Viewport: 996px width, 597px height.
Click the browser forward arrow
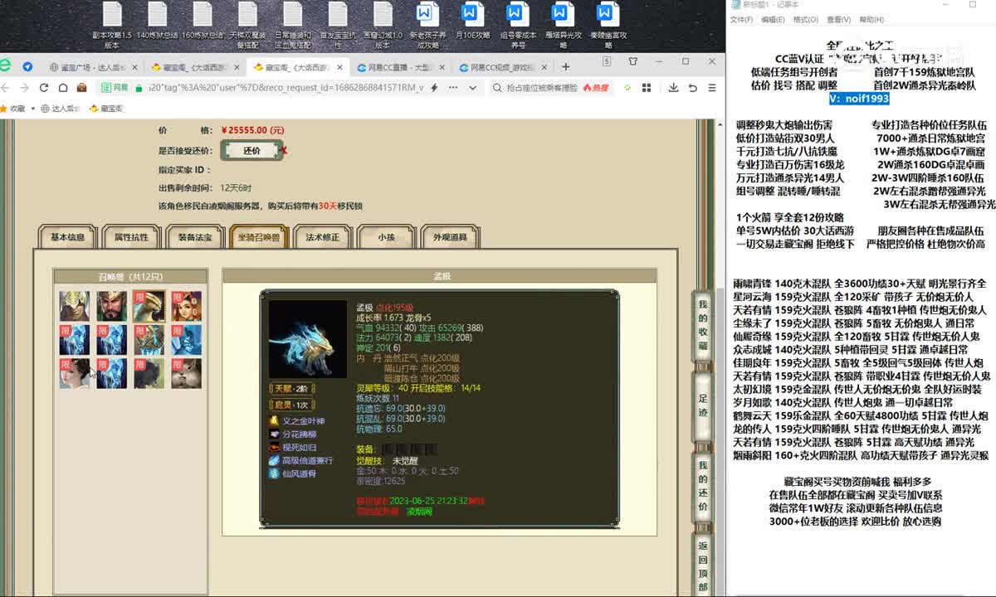24,87
